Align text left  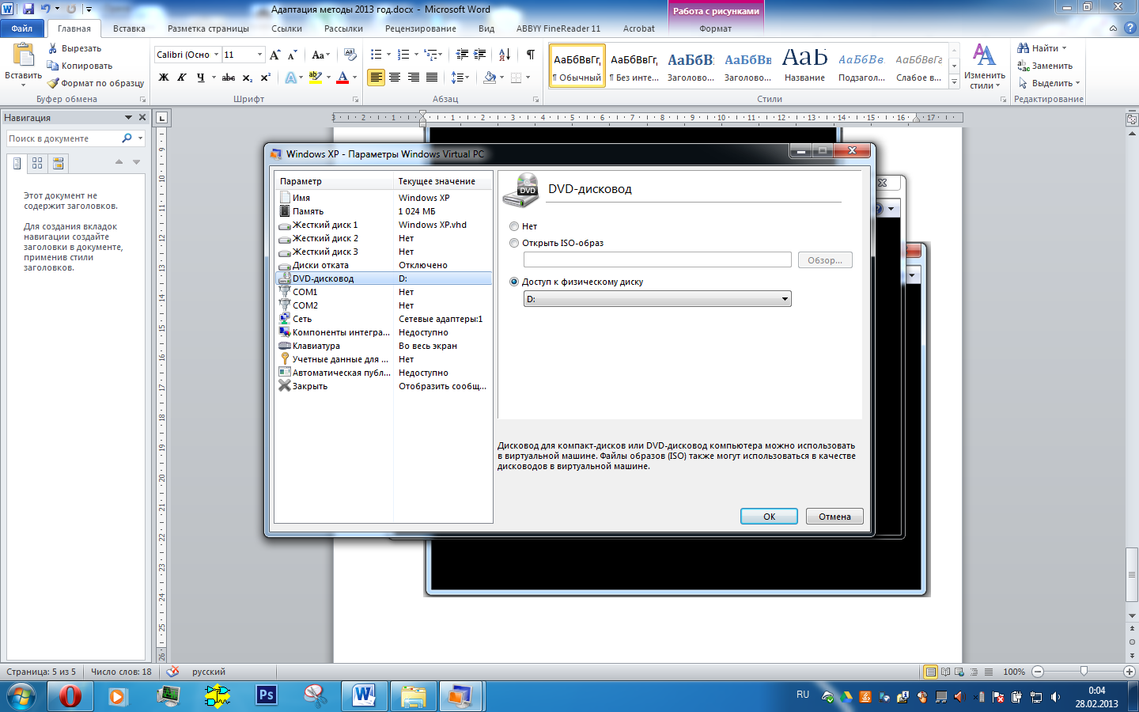click(x=376, y=78)
